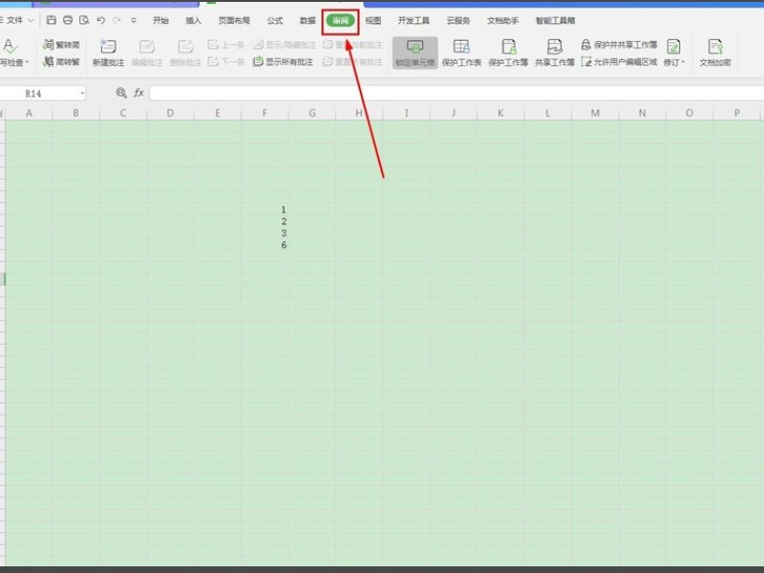The image size is (764, 573).
Task: Open 保护工作表 to protect the sheet
Action: [461, 51]
